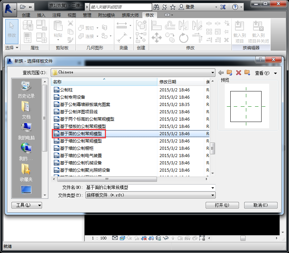Expand the 查看 views dropdown
289x253 pixels.
[275, 73]
